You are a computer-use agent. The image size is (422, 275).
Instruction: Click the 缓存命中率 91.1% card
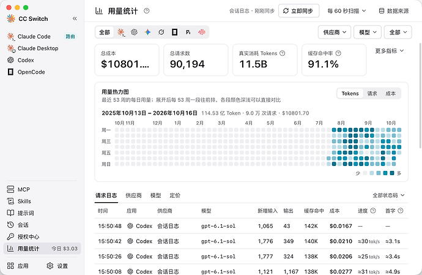pyautogui.click(x=334, y=60)
